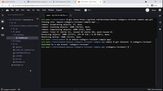
Task: Click the sync cloud icon in status bar
Action: pos(19,89)
